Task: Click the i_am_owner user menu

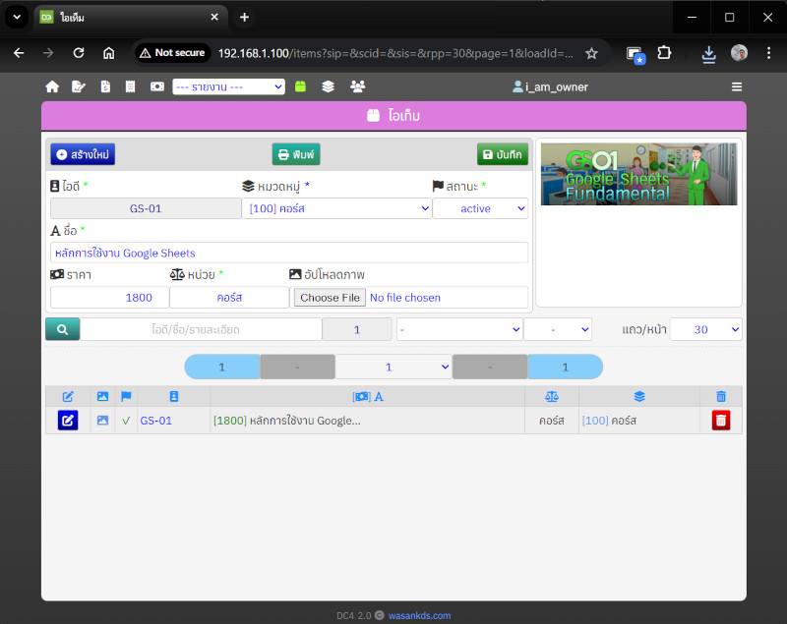Action: tap(550, 86)
